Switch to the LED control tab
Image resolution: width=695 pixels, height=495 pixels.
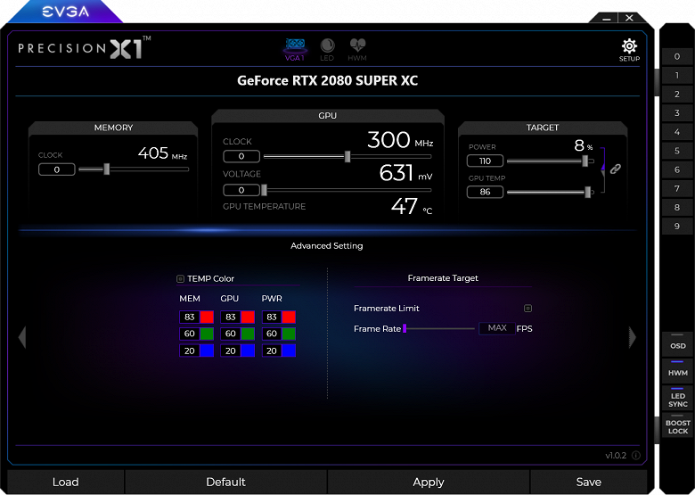(x=327, y=50)
